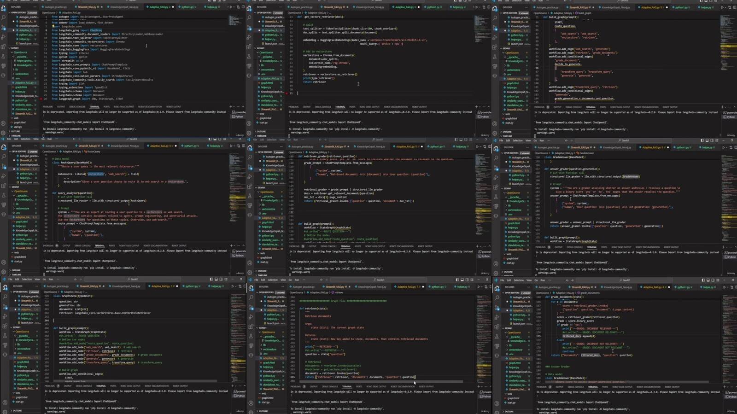Collapse OpenSource folder in the imports window explorer
737x414 pixels.
21,52
